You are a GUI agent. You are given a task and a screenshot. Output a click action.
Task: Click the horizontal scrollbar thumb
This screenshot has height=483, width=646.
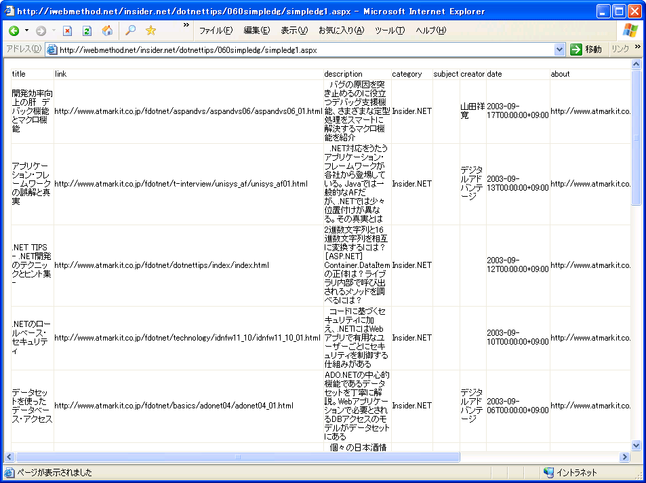coord(237,457)
